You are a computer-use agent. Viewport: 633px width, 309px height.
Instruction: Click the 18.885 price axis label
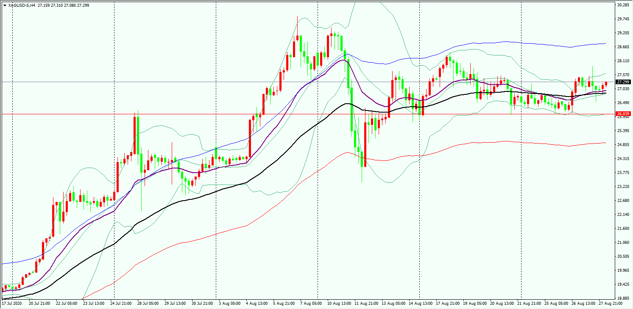pyautogui.click(x=623, y=298)
